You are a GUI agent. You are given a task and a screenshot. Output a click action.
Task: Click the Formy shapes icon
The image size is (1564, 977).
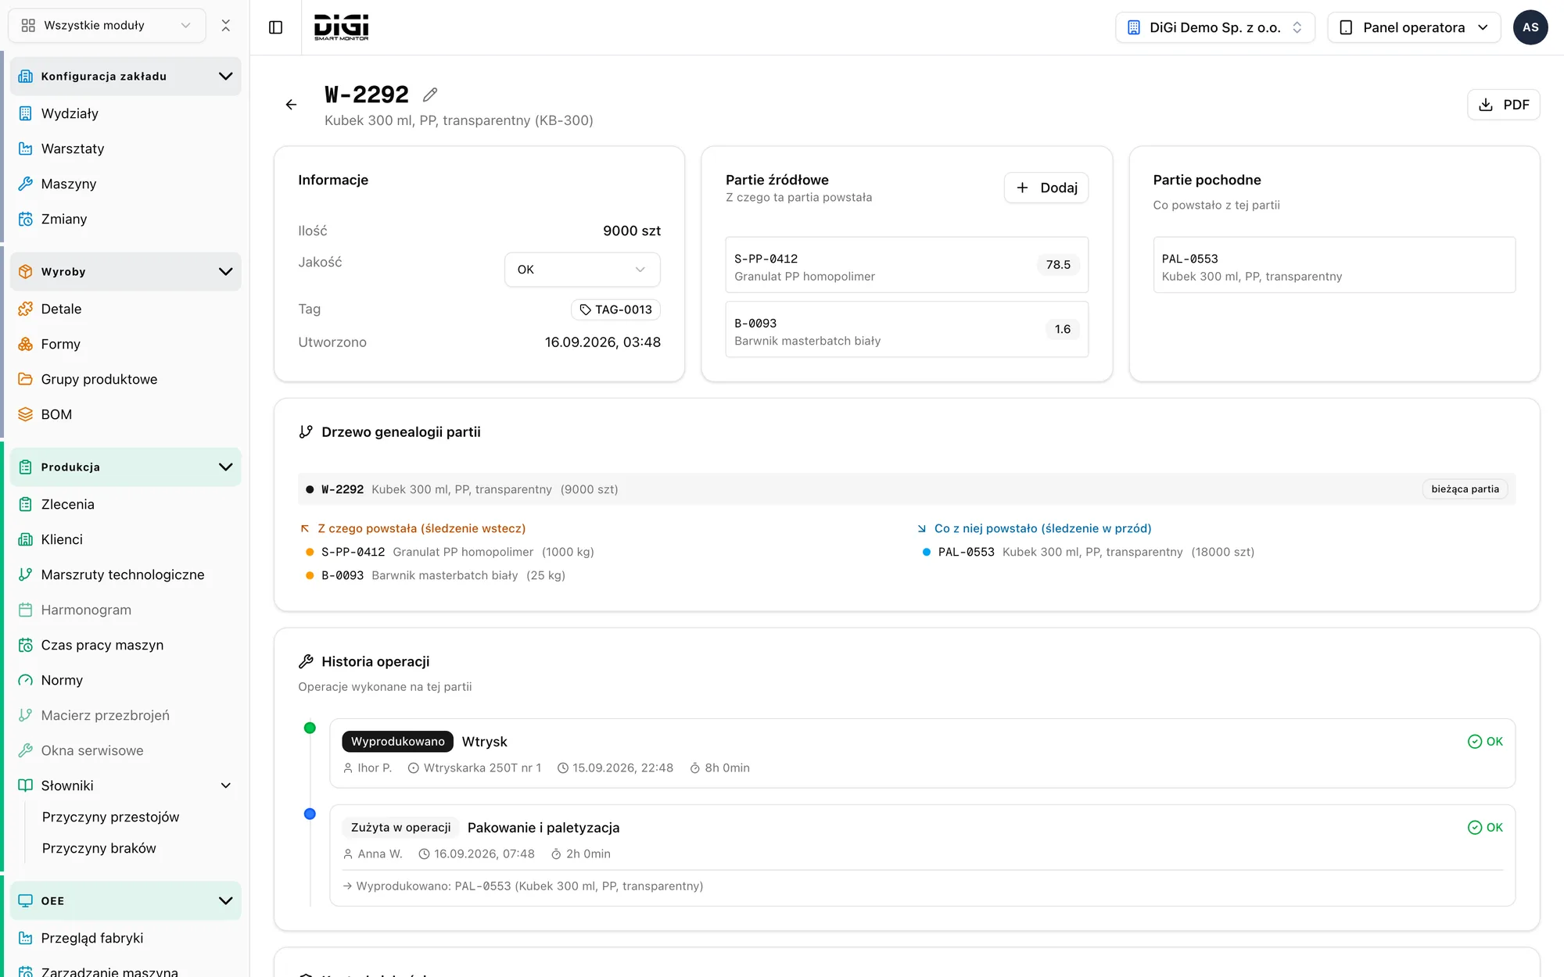[x=26, y=344]
